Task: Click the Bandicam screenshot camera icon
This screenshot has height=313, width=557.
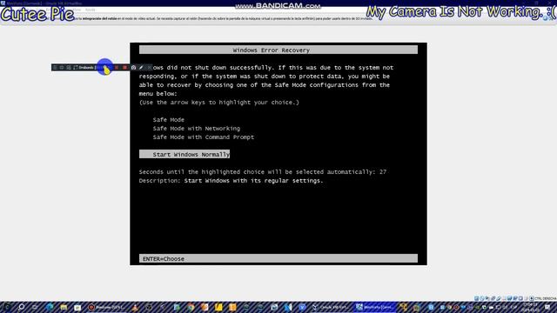Action: click(133, 68)
